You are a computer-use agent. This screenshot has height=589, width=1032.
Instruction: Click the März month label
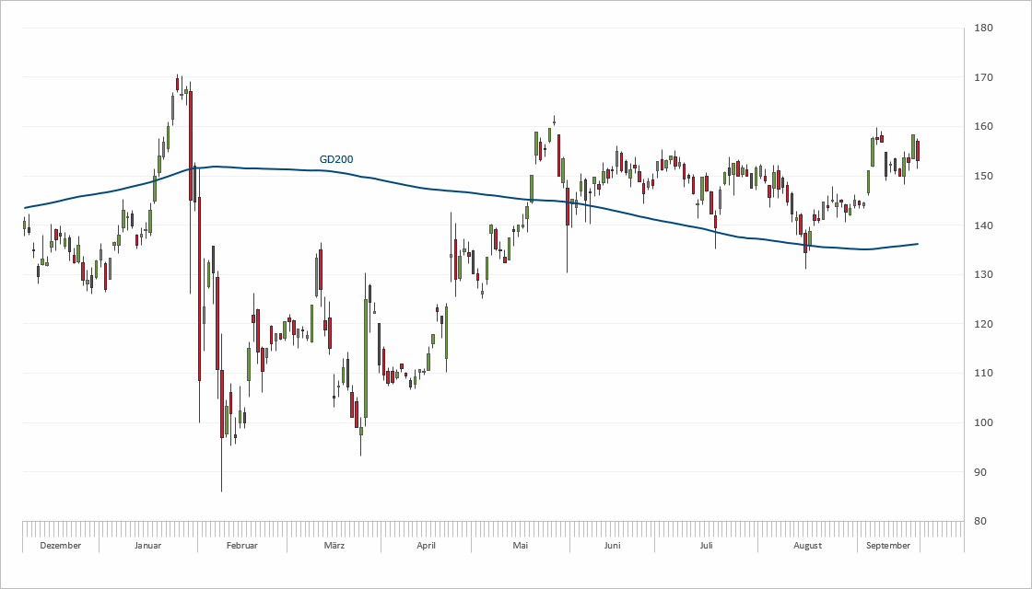334,546
